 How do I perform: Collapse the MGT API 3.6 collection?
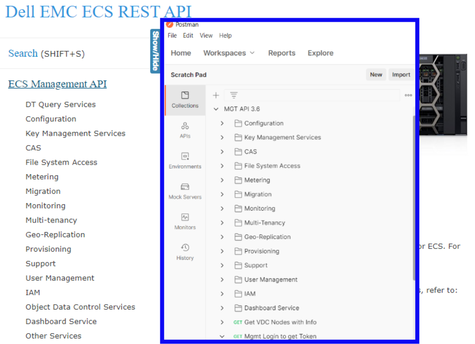point(216,109)
